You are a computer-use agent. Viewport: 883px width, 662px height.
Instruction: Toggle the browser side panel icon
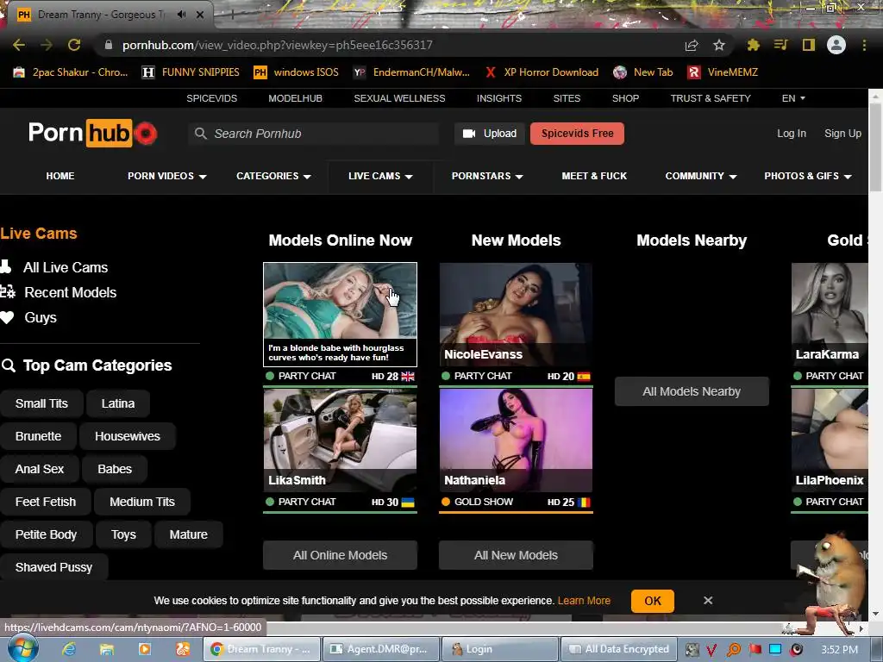click(809, 45)
